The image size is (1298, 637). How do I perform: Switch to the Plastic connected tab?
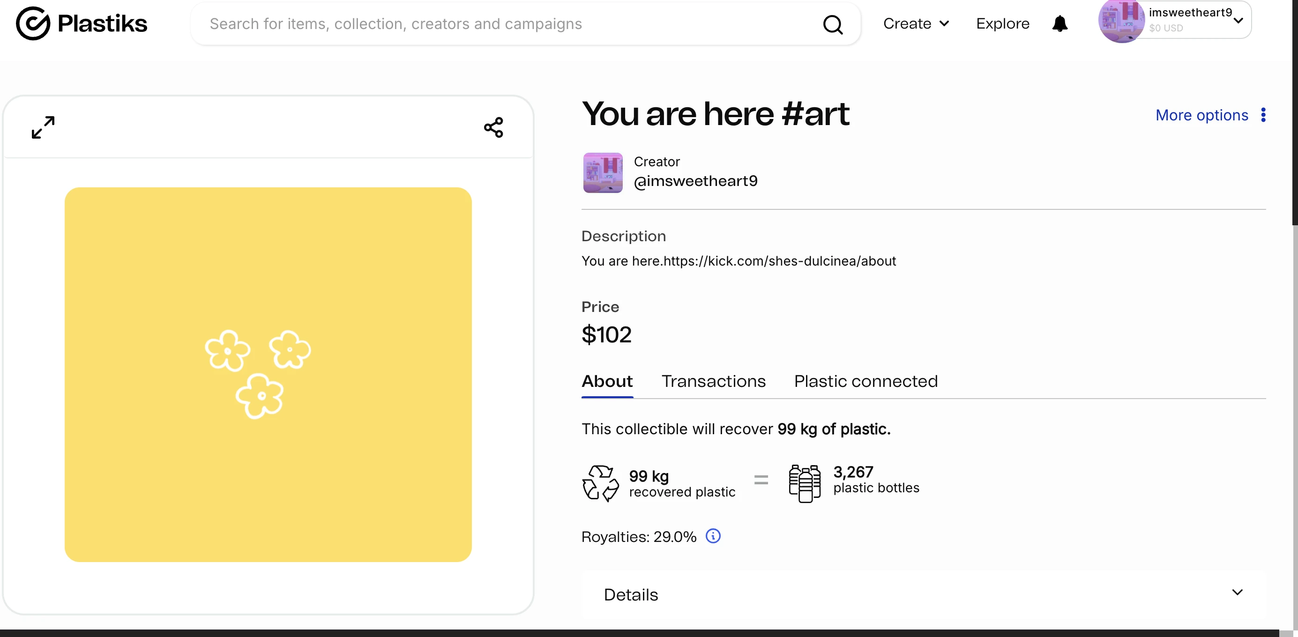(x=865, y=381)
